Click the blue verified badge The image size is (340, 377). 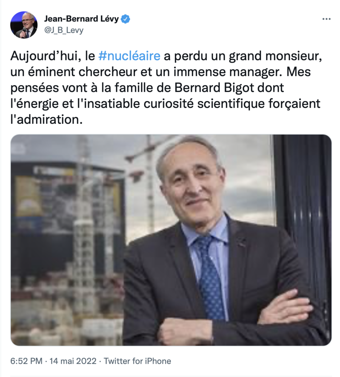(x=125, y=19)
